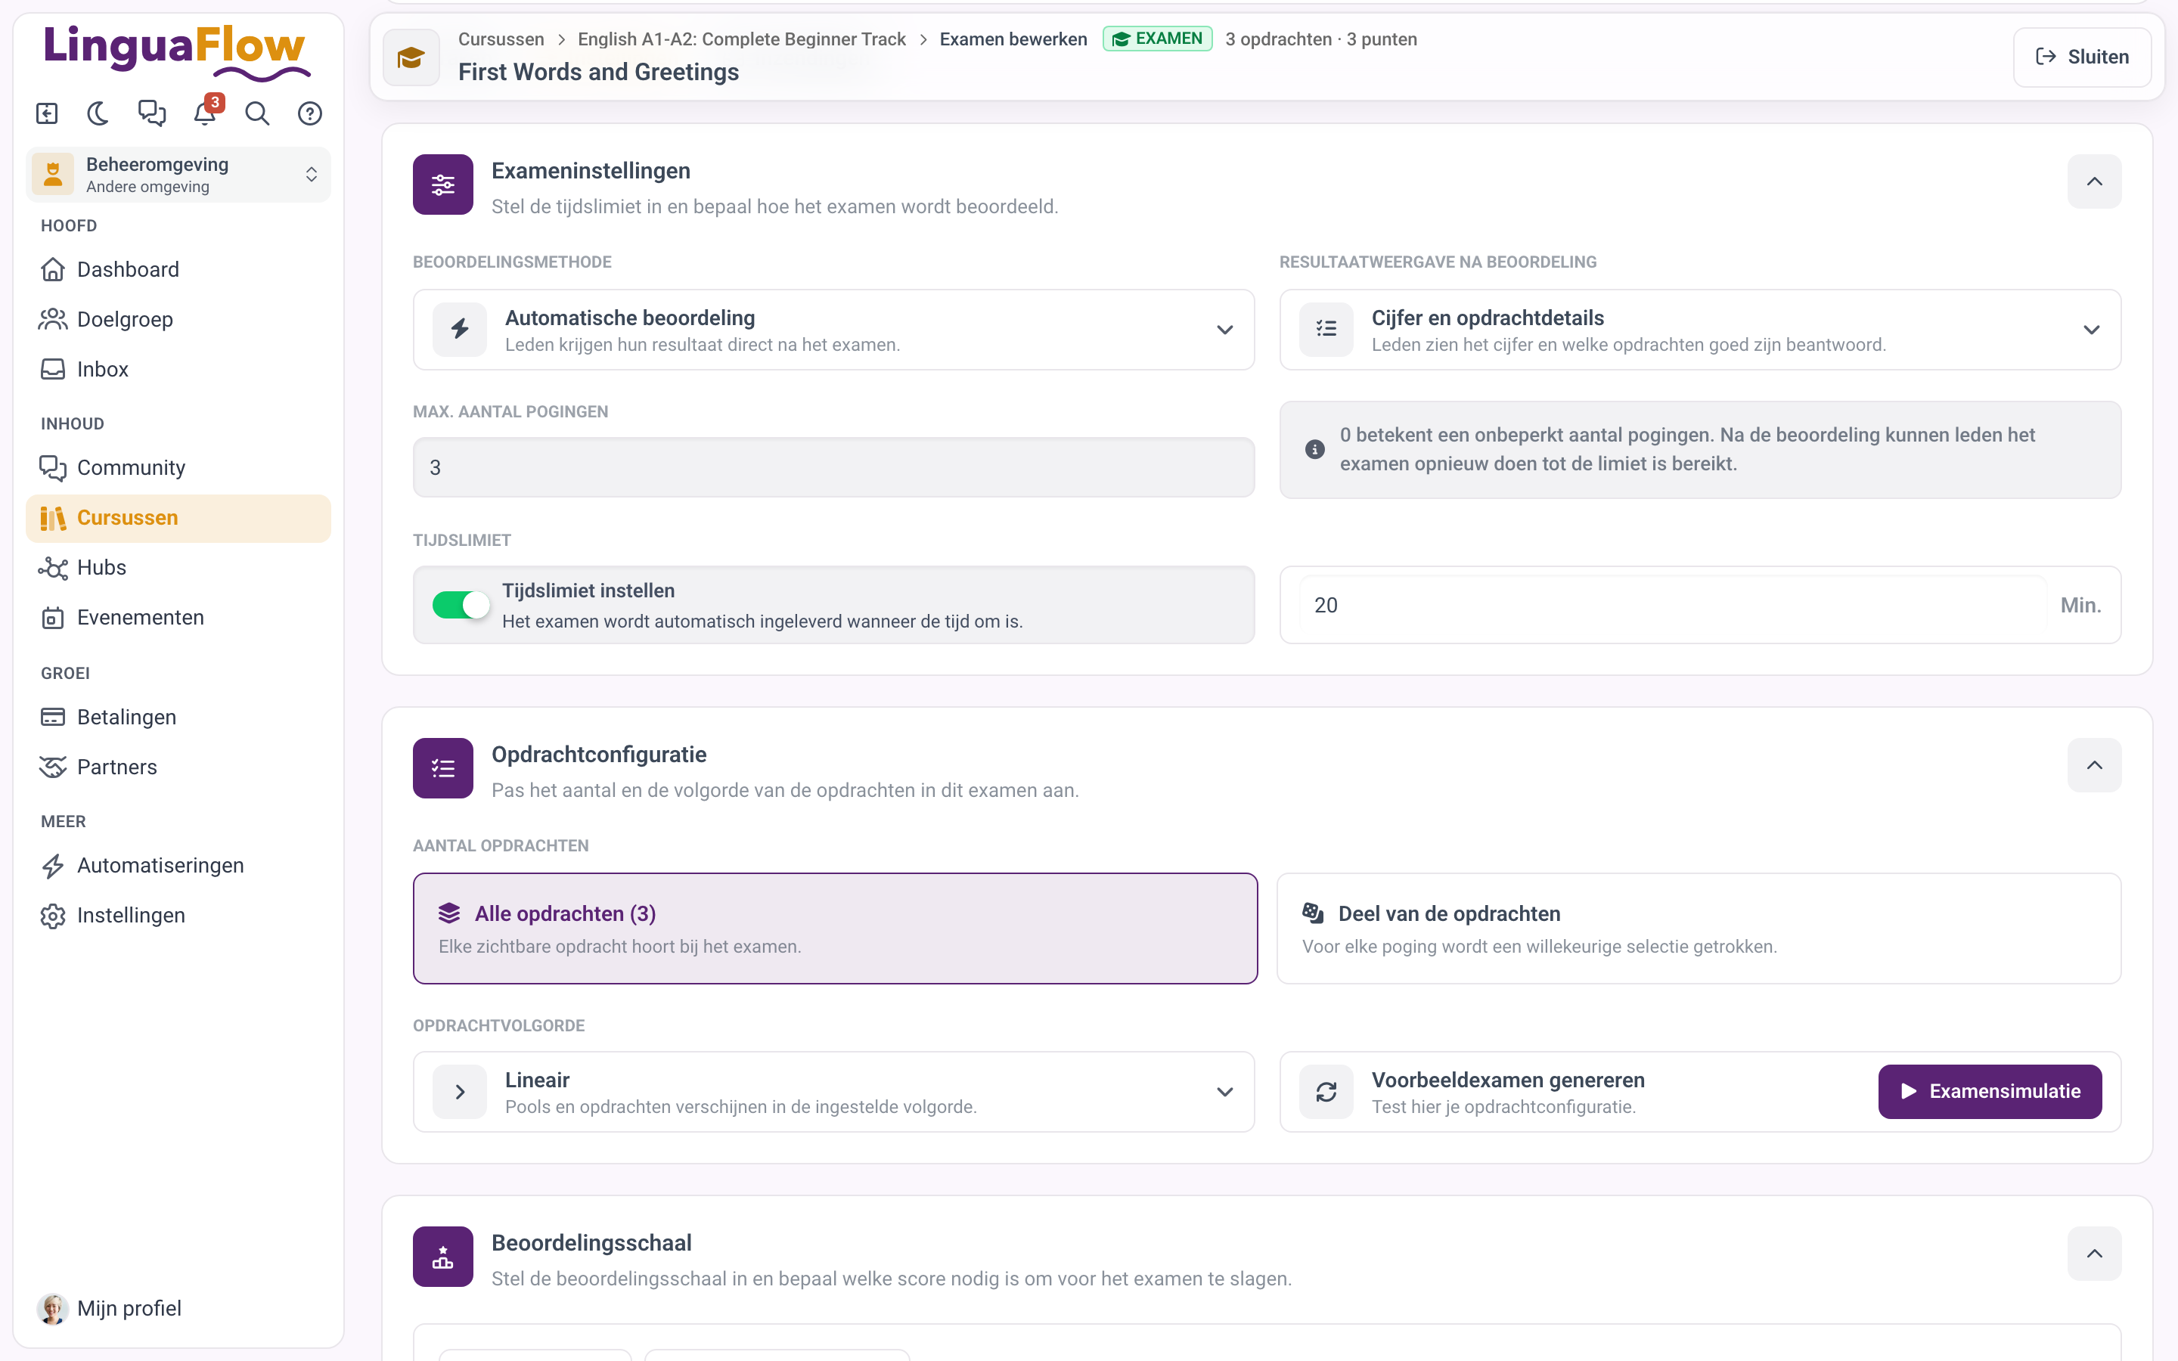The width and height of the screenshot is (2178, 1361).
Task: Collapse the Opdrachtconfiguratie section
Action: pyautogui.click(x=2094, y=765)
